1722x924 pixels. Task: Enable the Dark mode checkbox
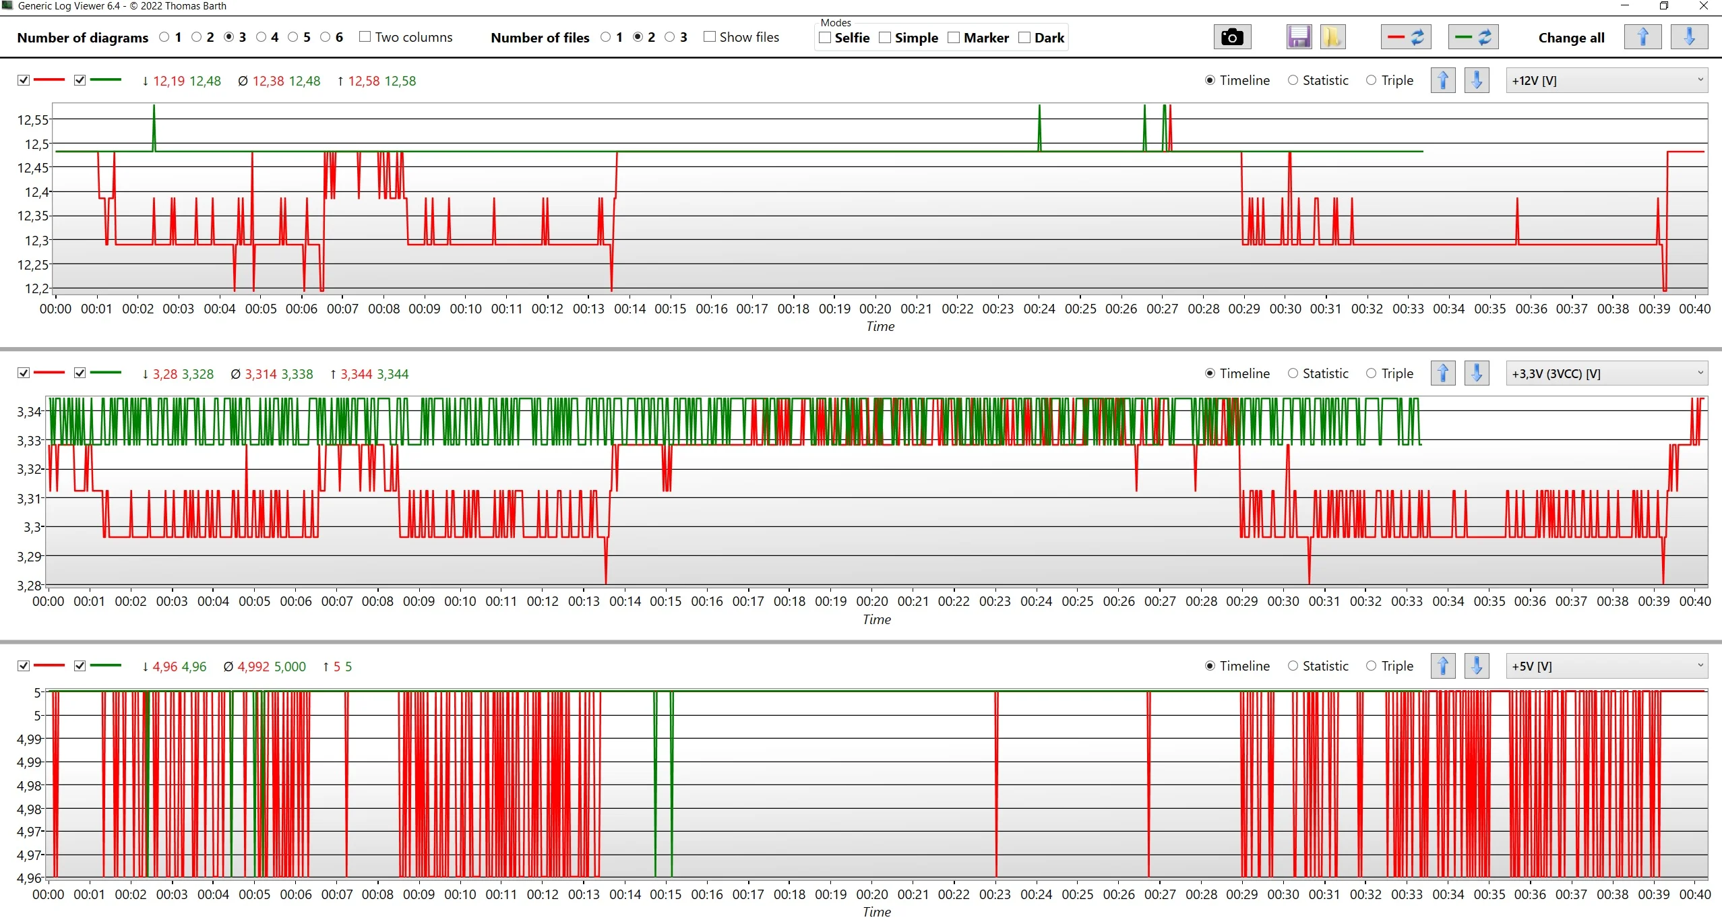pyautogui.click(x=1024, y=38)
